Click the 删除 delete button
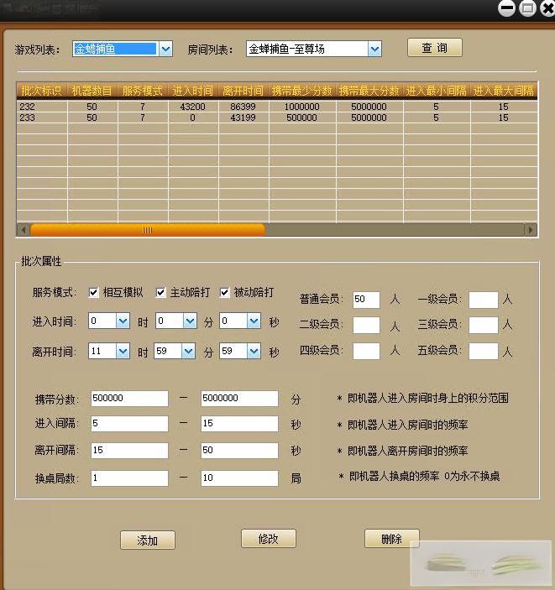This screenshot has height=590, width=555. pos(391,539)
